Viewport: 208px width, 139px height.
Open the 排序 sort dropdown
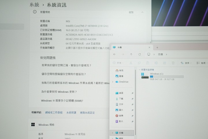point(186,63)
